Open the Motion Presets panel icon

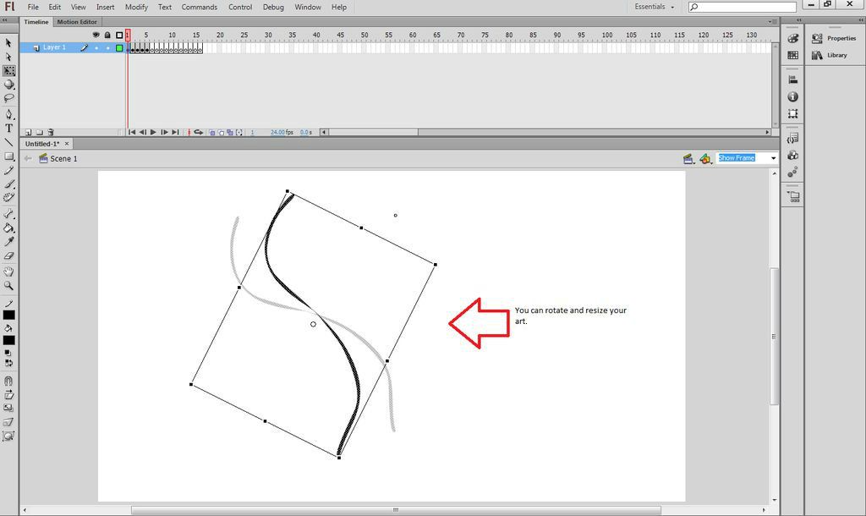tap(792, 173)
